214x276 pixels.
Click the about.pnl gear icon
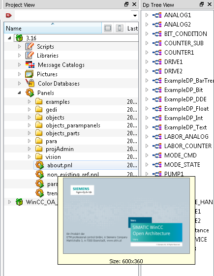[x=39, y=165]
